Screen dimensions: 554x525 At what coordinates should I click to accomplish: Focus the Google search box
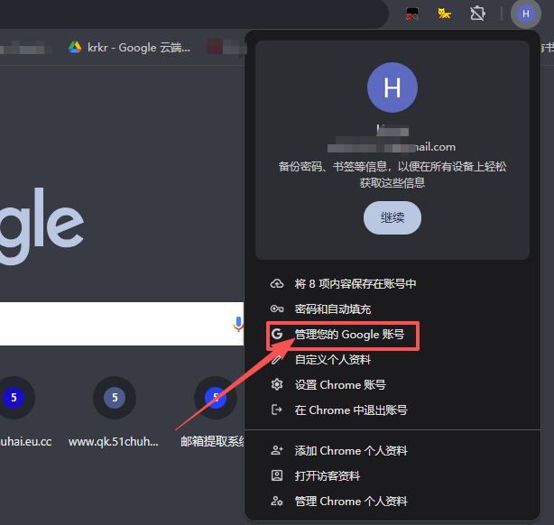122,324
